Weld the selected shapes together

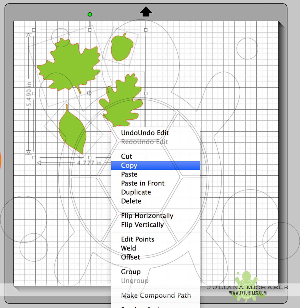pos(128,248)
